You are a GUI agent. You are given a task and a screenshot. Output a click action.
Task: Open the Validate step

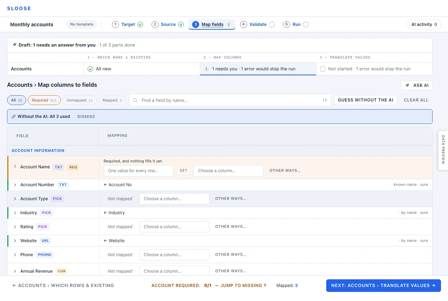[x=257, y=24]
